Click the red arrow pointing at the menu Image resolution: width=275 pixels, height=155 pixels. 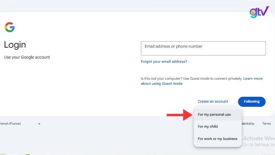pyautogui.click(x=179, y=115)
